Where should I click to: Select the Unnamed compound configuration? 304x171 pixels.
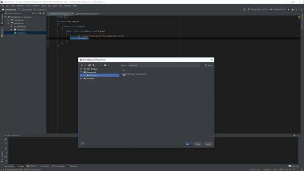[99, 75]
